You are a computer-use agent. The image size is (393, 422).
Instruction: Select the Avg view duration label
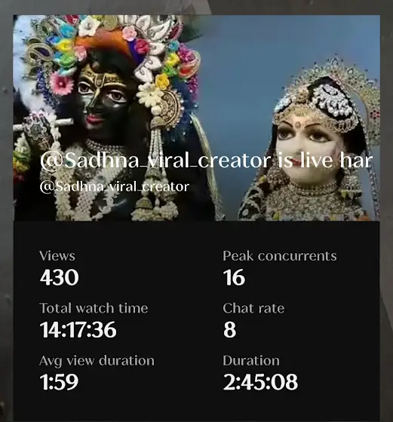click(97, 361)
